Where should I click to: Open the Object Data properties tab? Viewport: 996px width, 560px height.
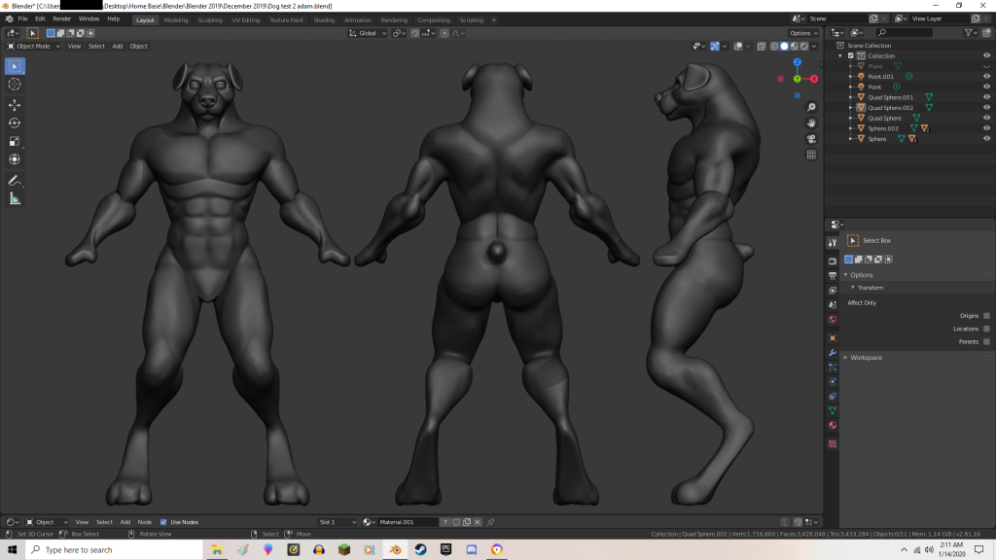point(833,411)
